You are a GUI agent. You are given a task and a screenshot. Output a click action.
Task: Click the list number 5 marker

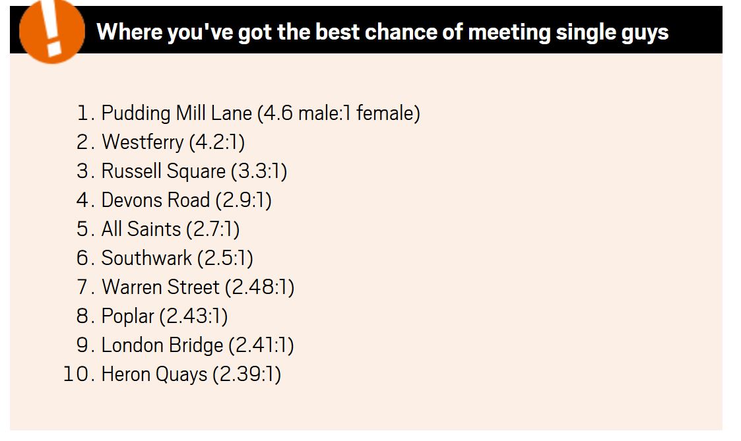click(x=86, y=229)
